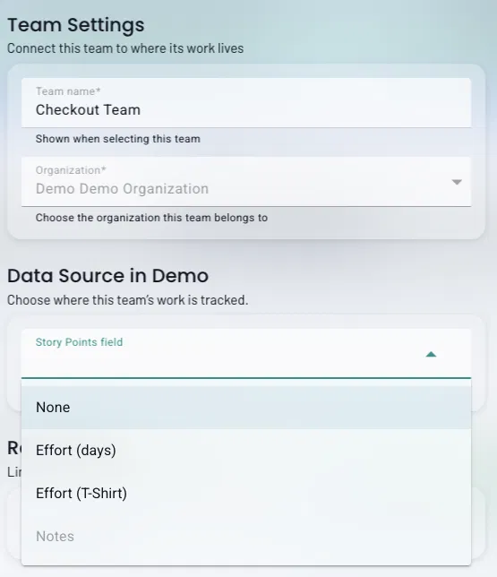Screen dimensions: 497x577
Task: Click the Story Points field label
Action: coord(79,342)
